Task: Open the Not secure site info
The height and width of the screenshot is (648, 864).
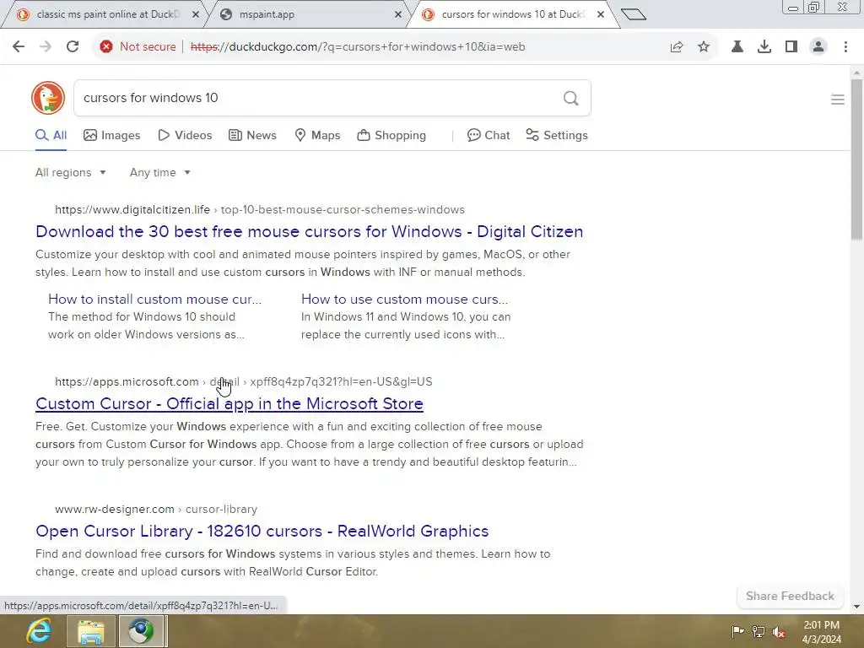Action: click(x=138, y=47)
